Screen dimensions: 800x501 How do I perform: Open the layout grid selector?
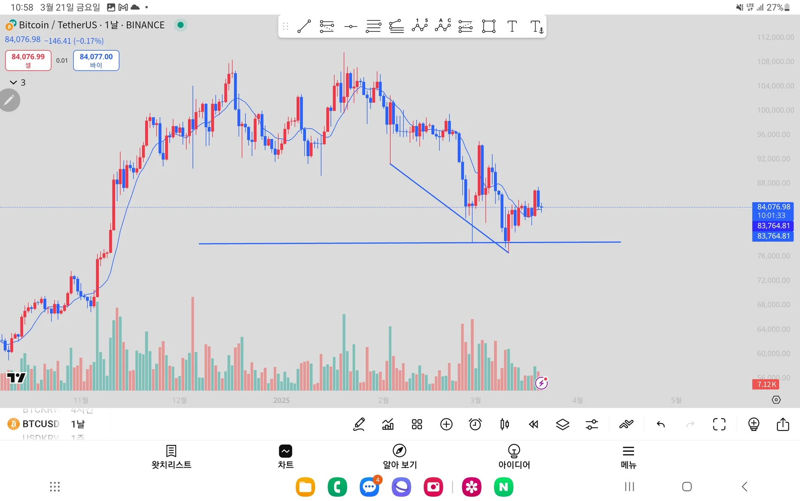tap(417, 424)
